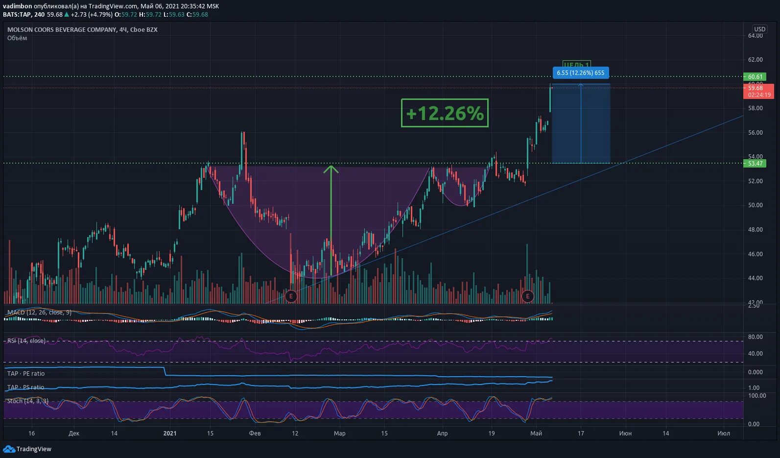The image size is (780, 458).
Task: Click the 46.00 value on the price axis
Action: [756, 254]
